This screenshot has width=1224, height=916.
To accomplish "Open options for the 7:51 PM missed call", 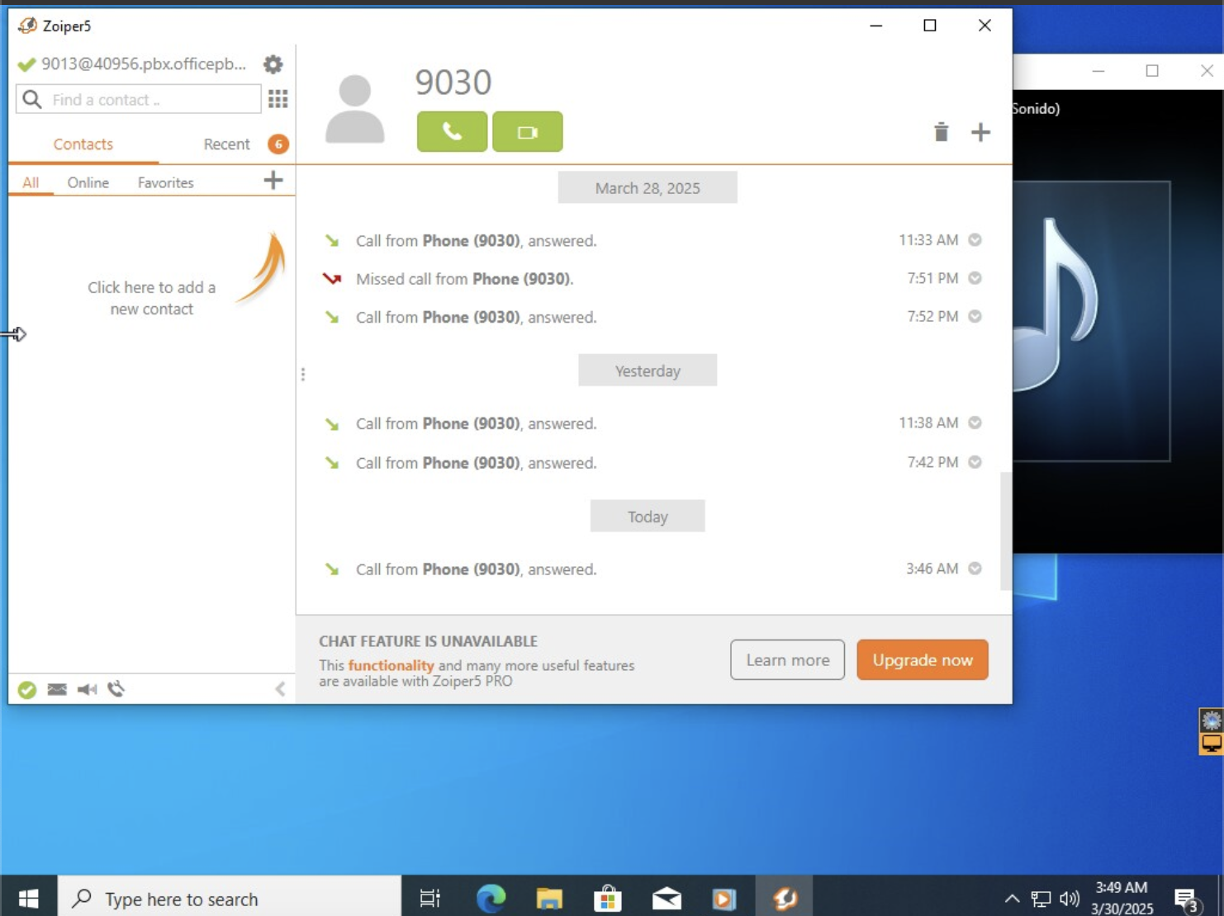I will click(x=975, y=278).
